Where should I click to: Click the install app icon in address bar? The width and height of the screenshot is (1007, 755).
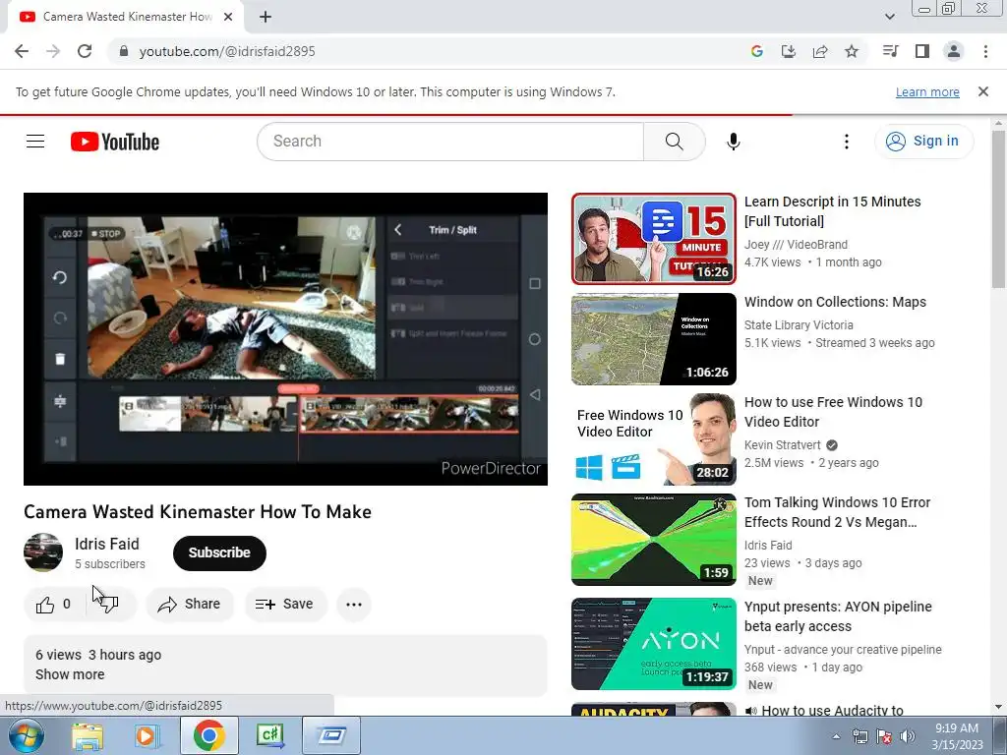point(788,51)
